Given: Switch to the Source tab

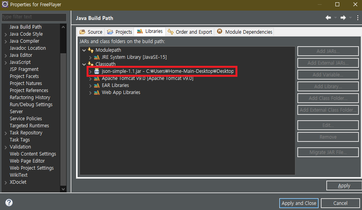Looking at the screenshot, I should point(91,32).
